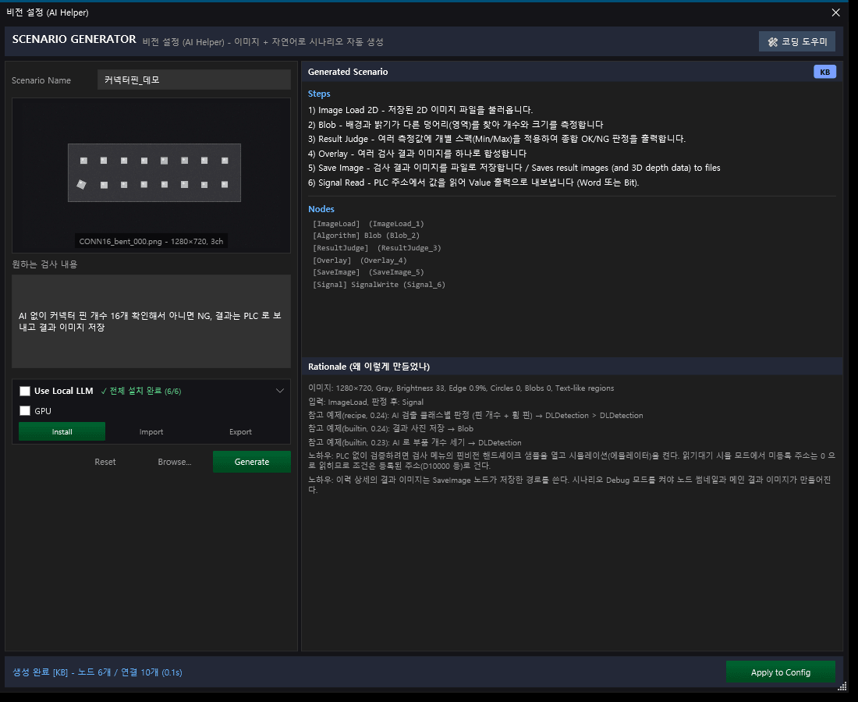Enable the Use Local LLM checkbox
Screen dimensions: 858x702
(x=25, y=391)
